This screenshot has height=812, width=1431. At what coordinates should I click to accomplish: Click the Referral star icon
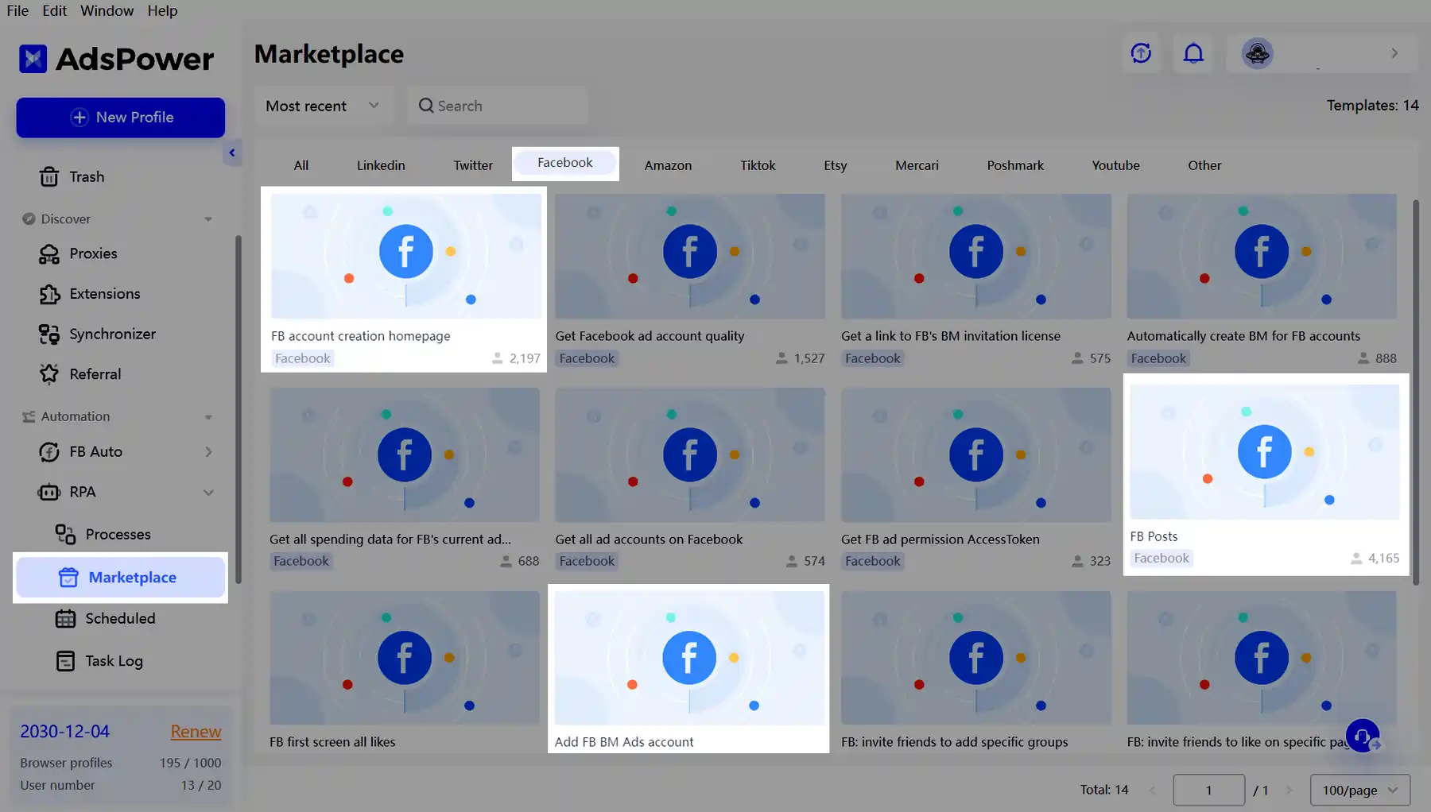point(49,374)
